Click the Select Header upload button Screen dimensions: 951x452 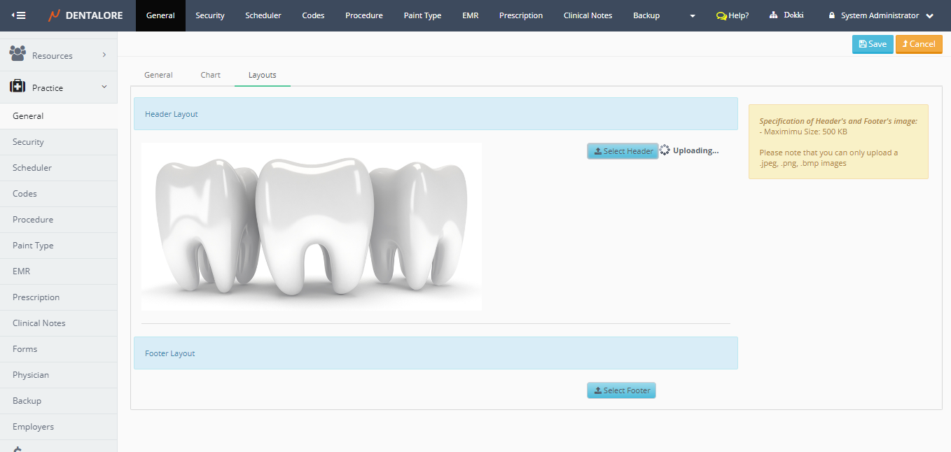coord(623,151)
